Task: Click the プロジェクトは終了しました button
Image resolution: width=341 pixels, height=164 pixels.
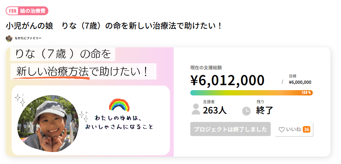Action: [x=230, y=129]
